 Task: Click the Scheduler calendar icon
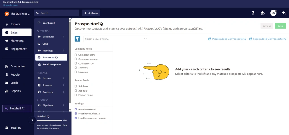[x=39, y=37]
